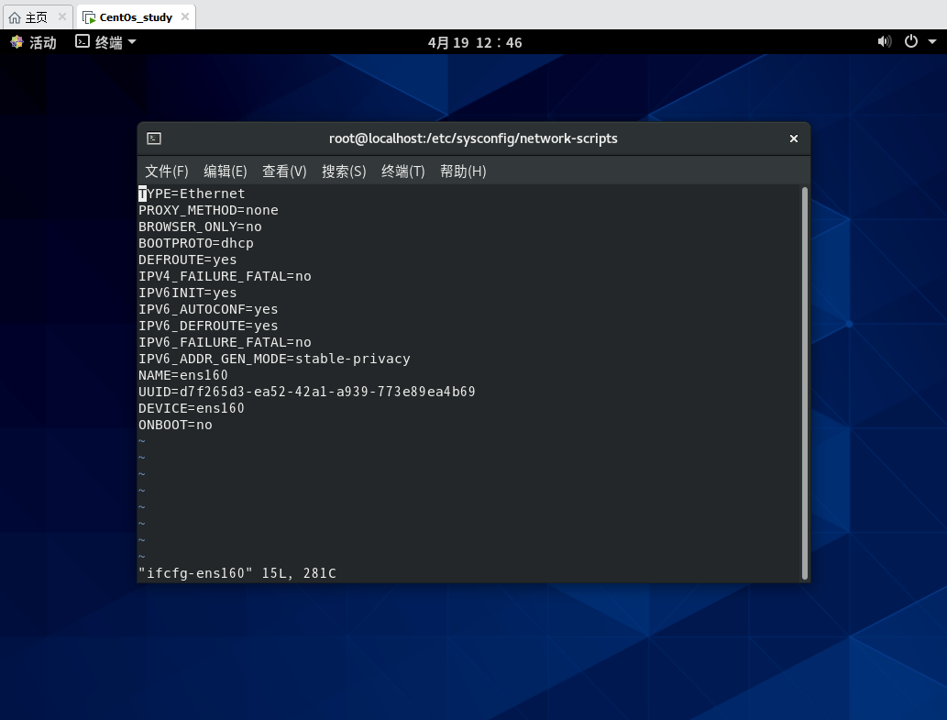Open the clock showing 4月19 12:46
The height and width of the screenshot is (720, 947).
click(x=474, y=42)
